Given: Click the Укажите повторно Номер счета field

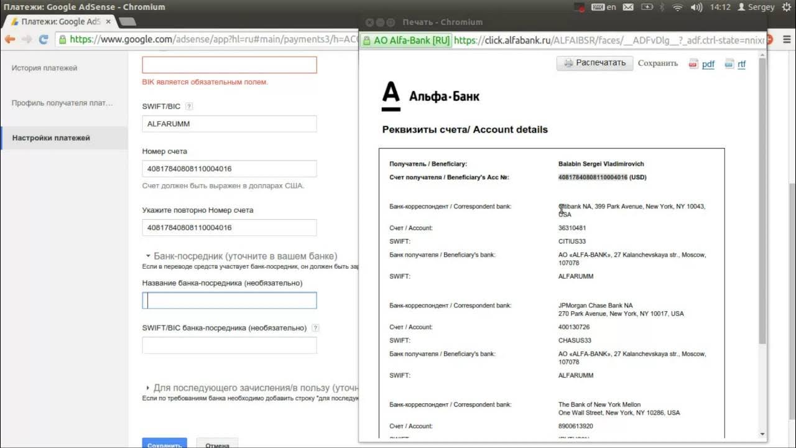Looking at the screenshot, I should pyautogui.click(x=229, y=228).
